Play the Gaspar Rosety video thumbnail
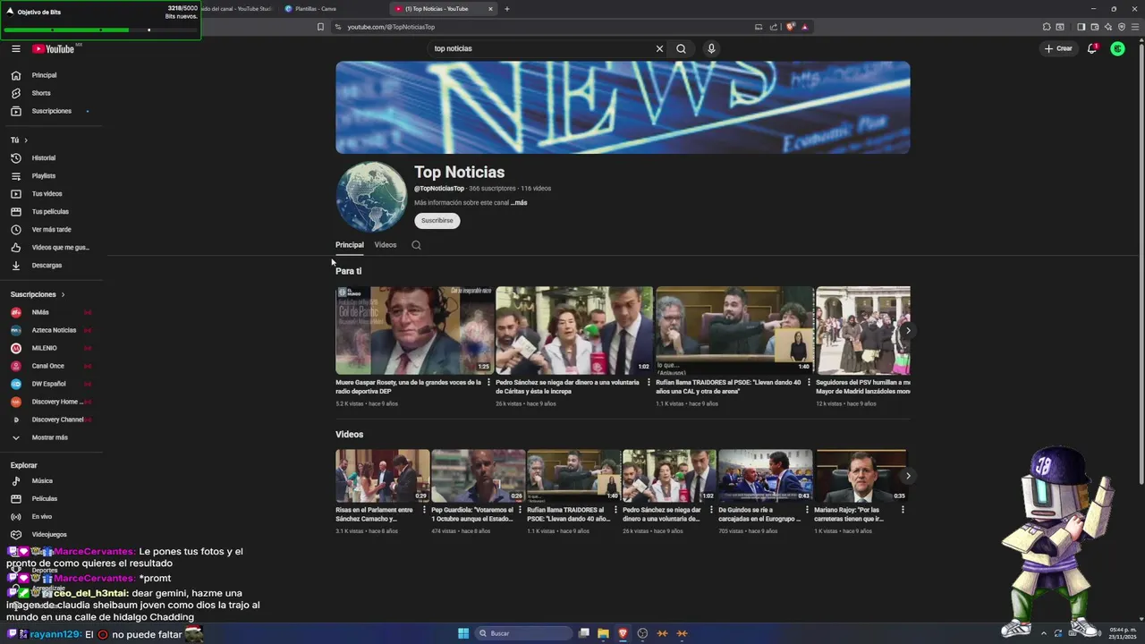 414,330
